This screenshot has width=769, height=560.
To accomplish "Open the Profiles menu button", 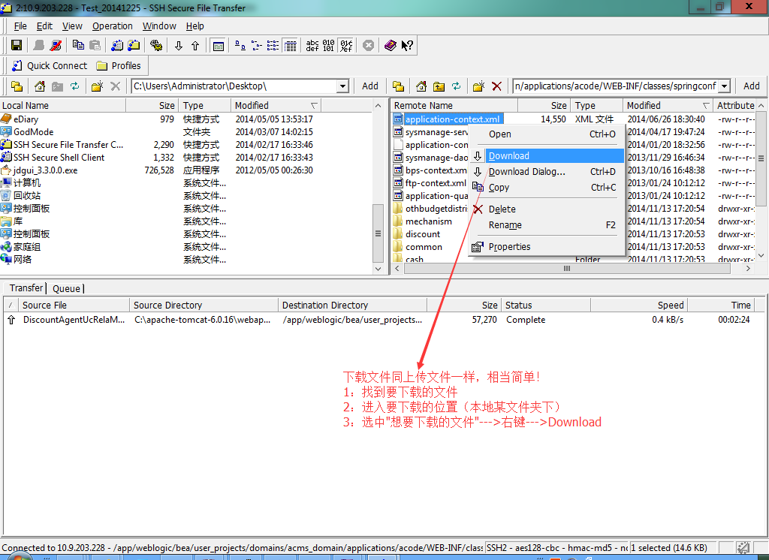I will point(119,66).
